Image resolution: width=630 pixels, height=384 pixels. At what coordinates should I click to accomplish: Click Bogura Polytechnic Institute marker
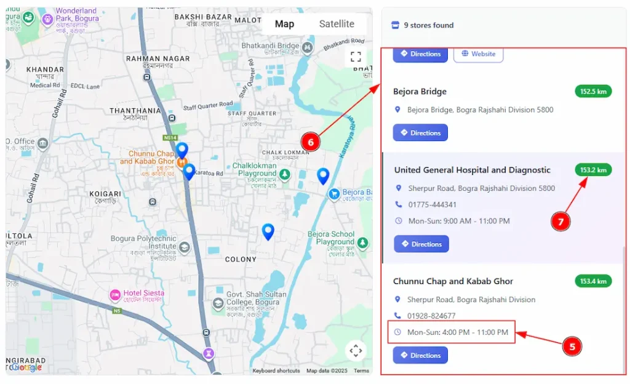point(185,247)
